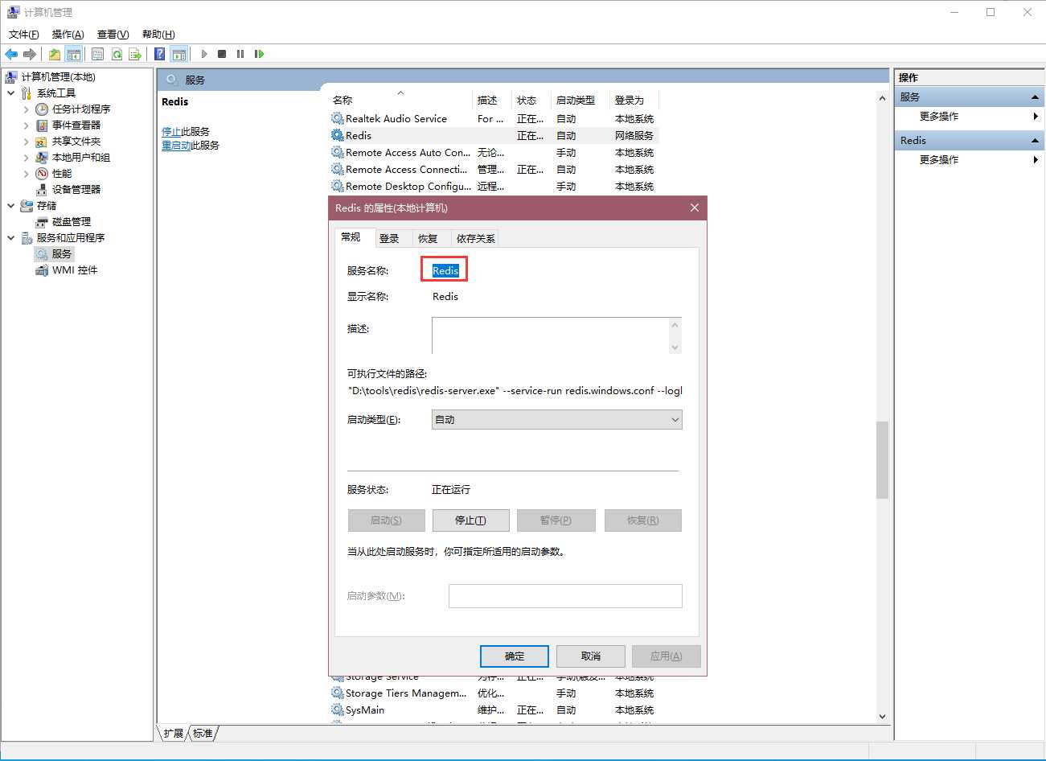Open the 操作(A) menu
The height and width of the screenshot is (761, 1046).
68,34
